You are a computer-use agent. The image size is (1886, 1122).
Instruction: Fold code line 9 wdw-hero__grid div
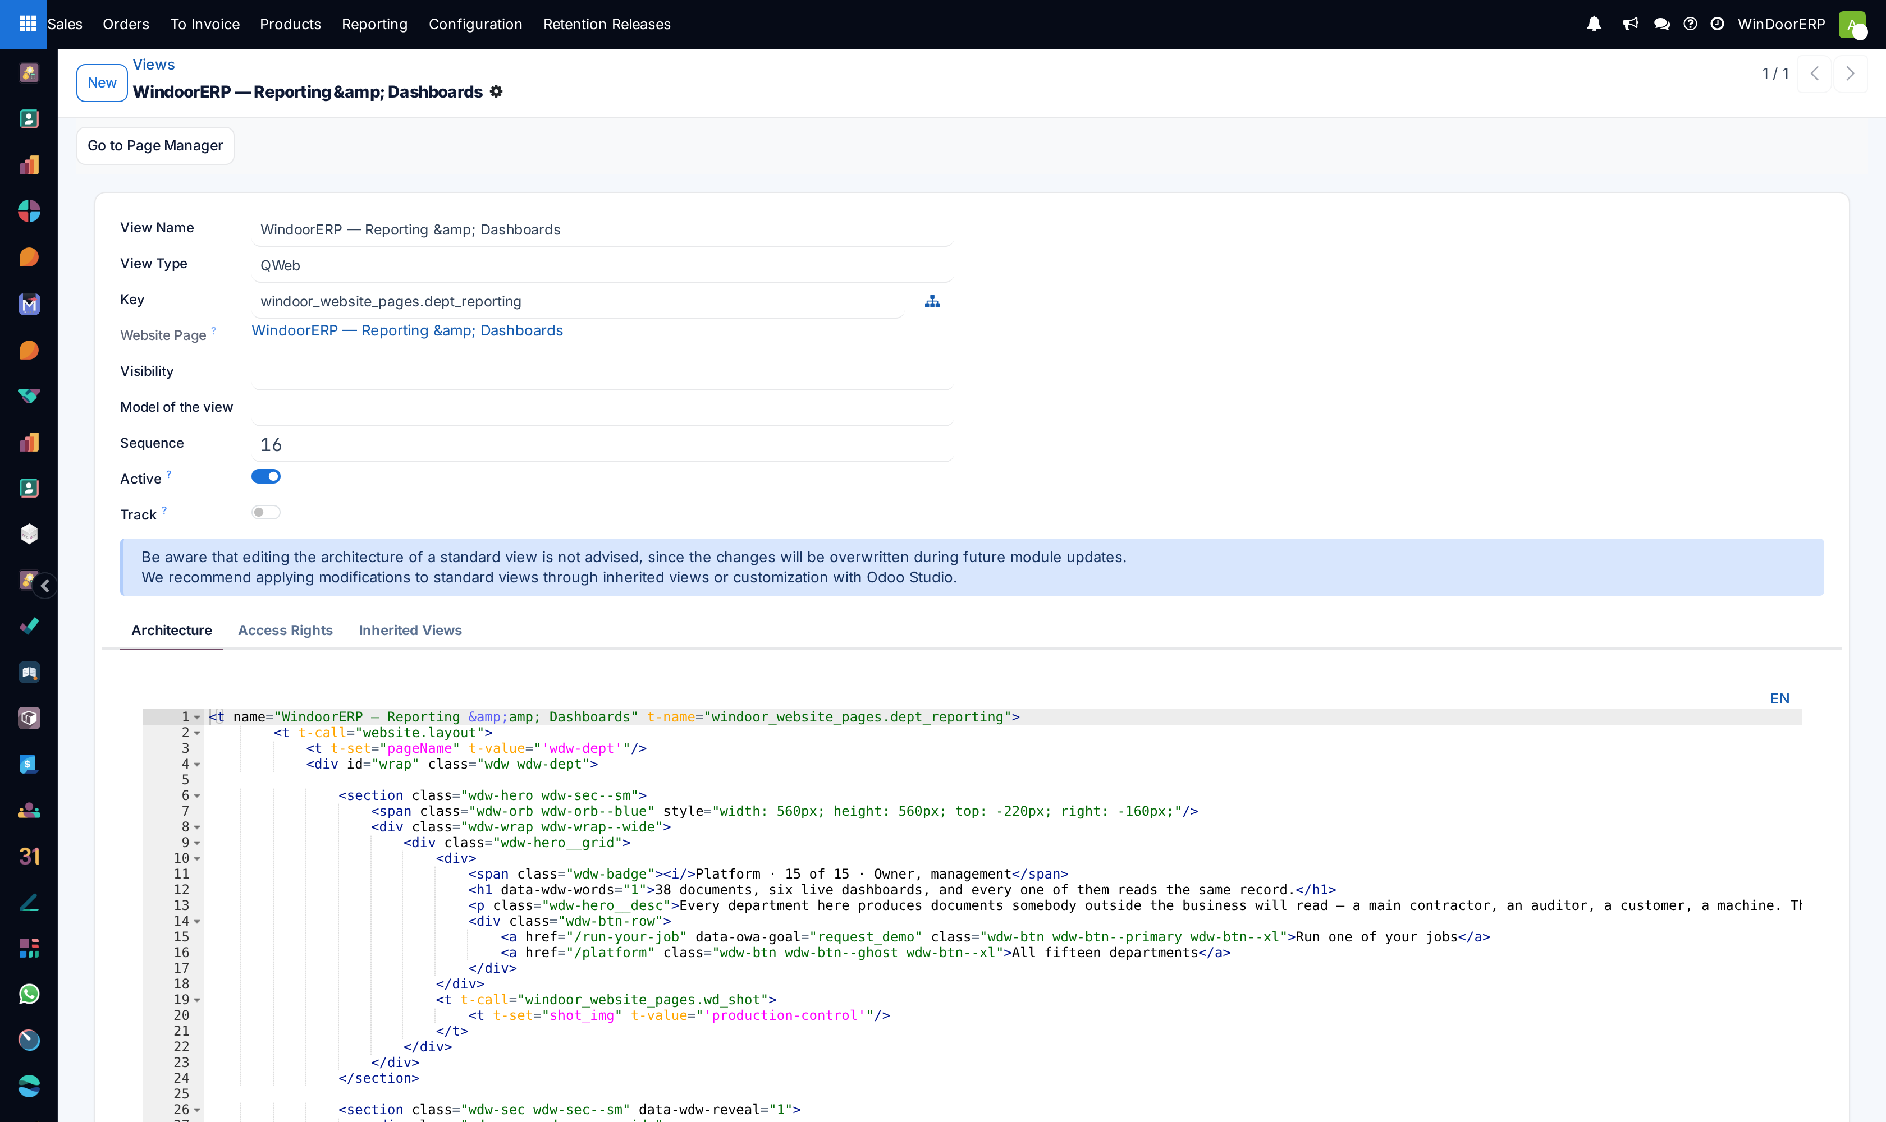point(198,843)
